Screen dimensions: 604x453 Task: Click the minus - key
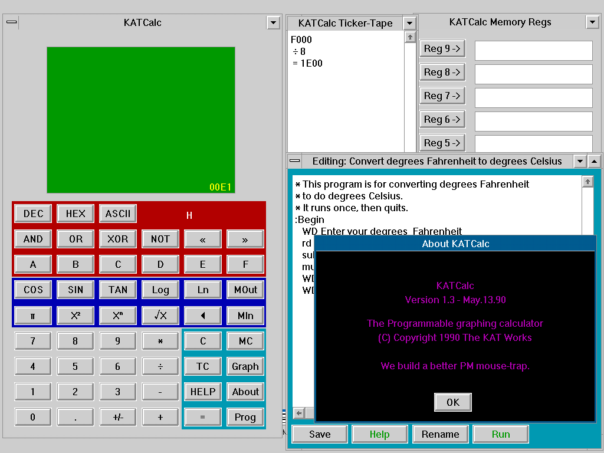point(160,392)
